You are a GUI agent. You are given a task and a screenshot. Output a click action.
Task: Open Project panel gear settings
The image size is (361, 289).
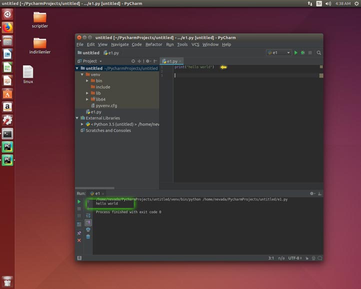pyautogui.click(x=148, y=61)
